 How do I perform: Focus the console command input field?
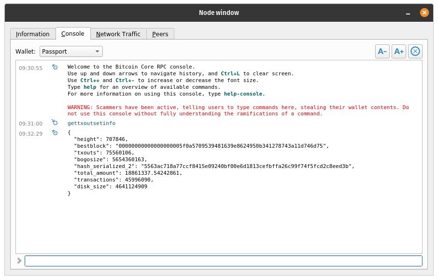click(x=224, y=261)
